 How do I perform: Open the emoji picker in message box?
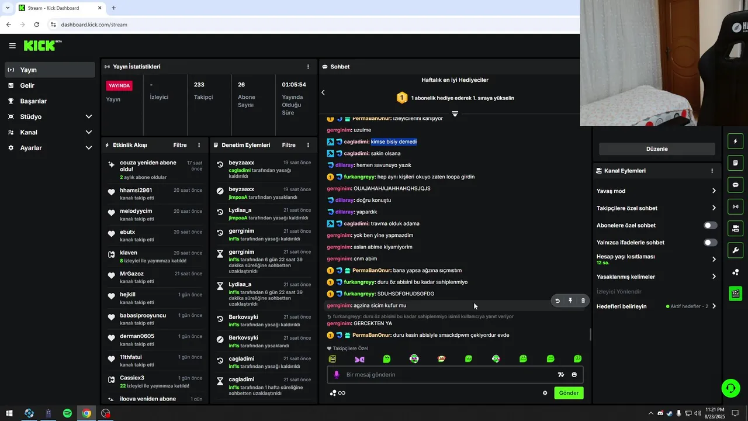574,375
